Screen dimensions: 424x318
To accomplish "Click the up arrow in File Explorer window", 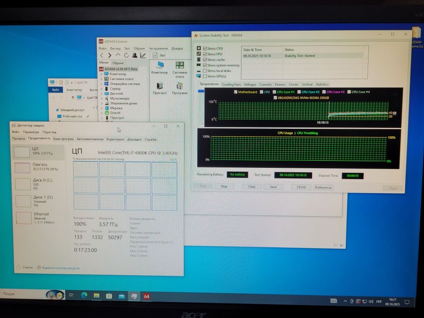I will [73, 97].
